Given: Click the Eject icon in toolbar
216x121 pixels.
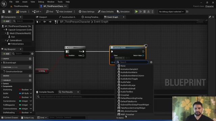Looking at the screenshot, I should 148,12.
